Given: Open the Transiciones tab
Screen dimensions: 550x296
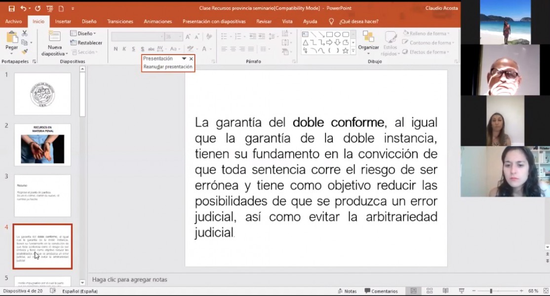Looking at the screenshot, I should pos(120,21).
